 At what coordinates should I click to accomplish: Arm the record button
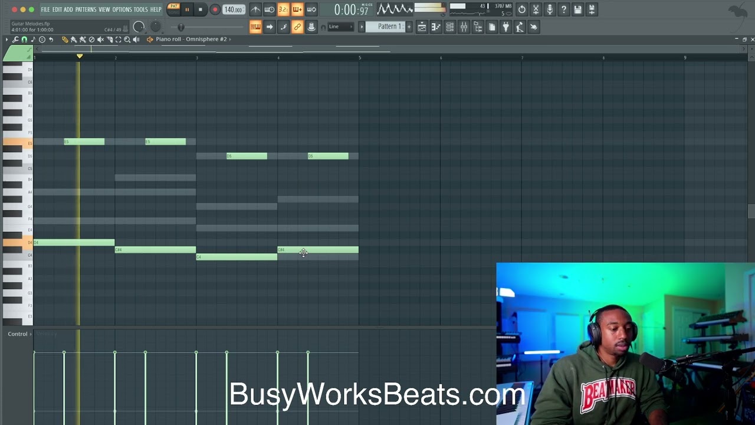point(215,9)
